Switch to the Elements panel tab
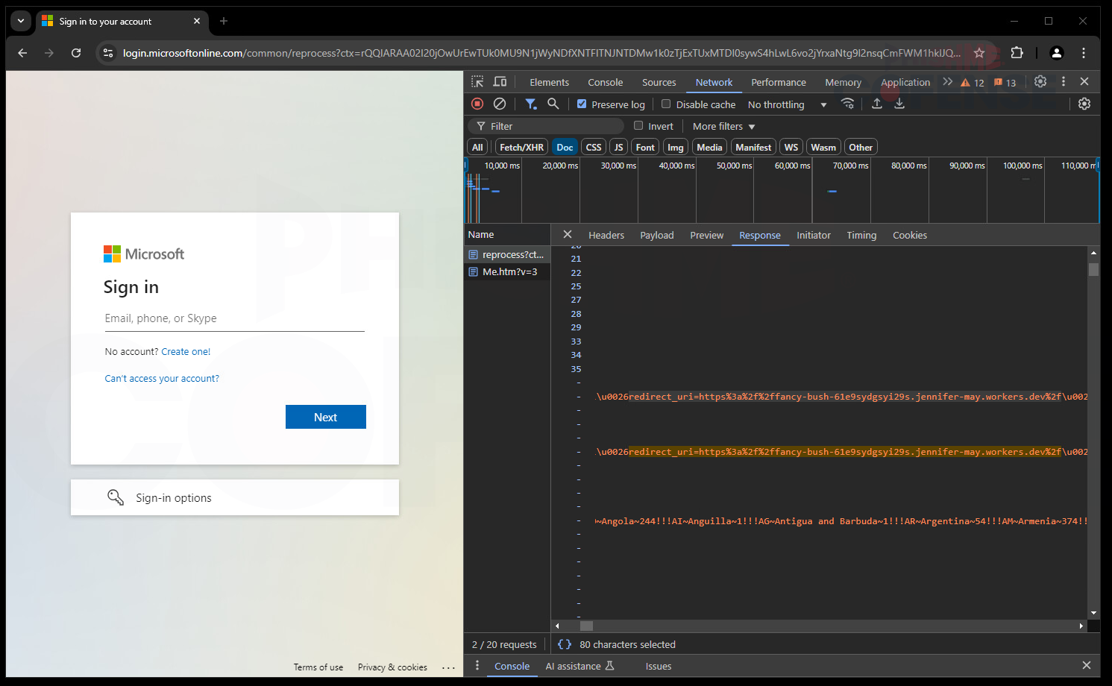The height and width of the screenshot is (686, 1112). click(x=549, y=82)
